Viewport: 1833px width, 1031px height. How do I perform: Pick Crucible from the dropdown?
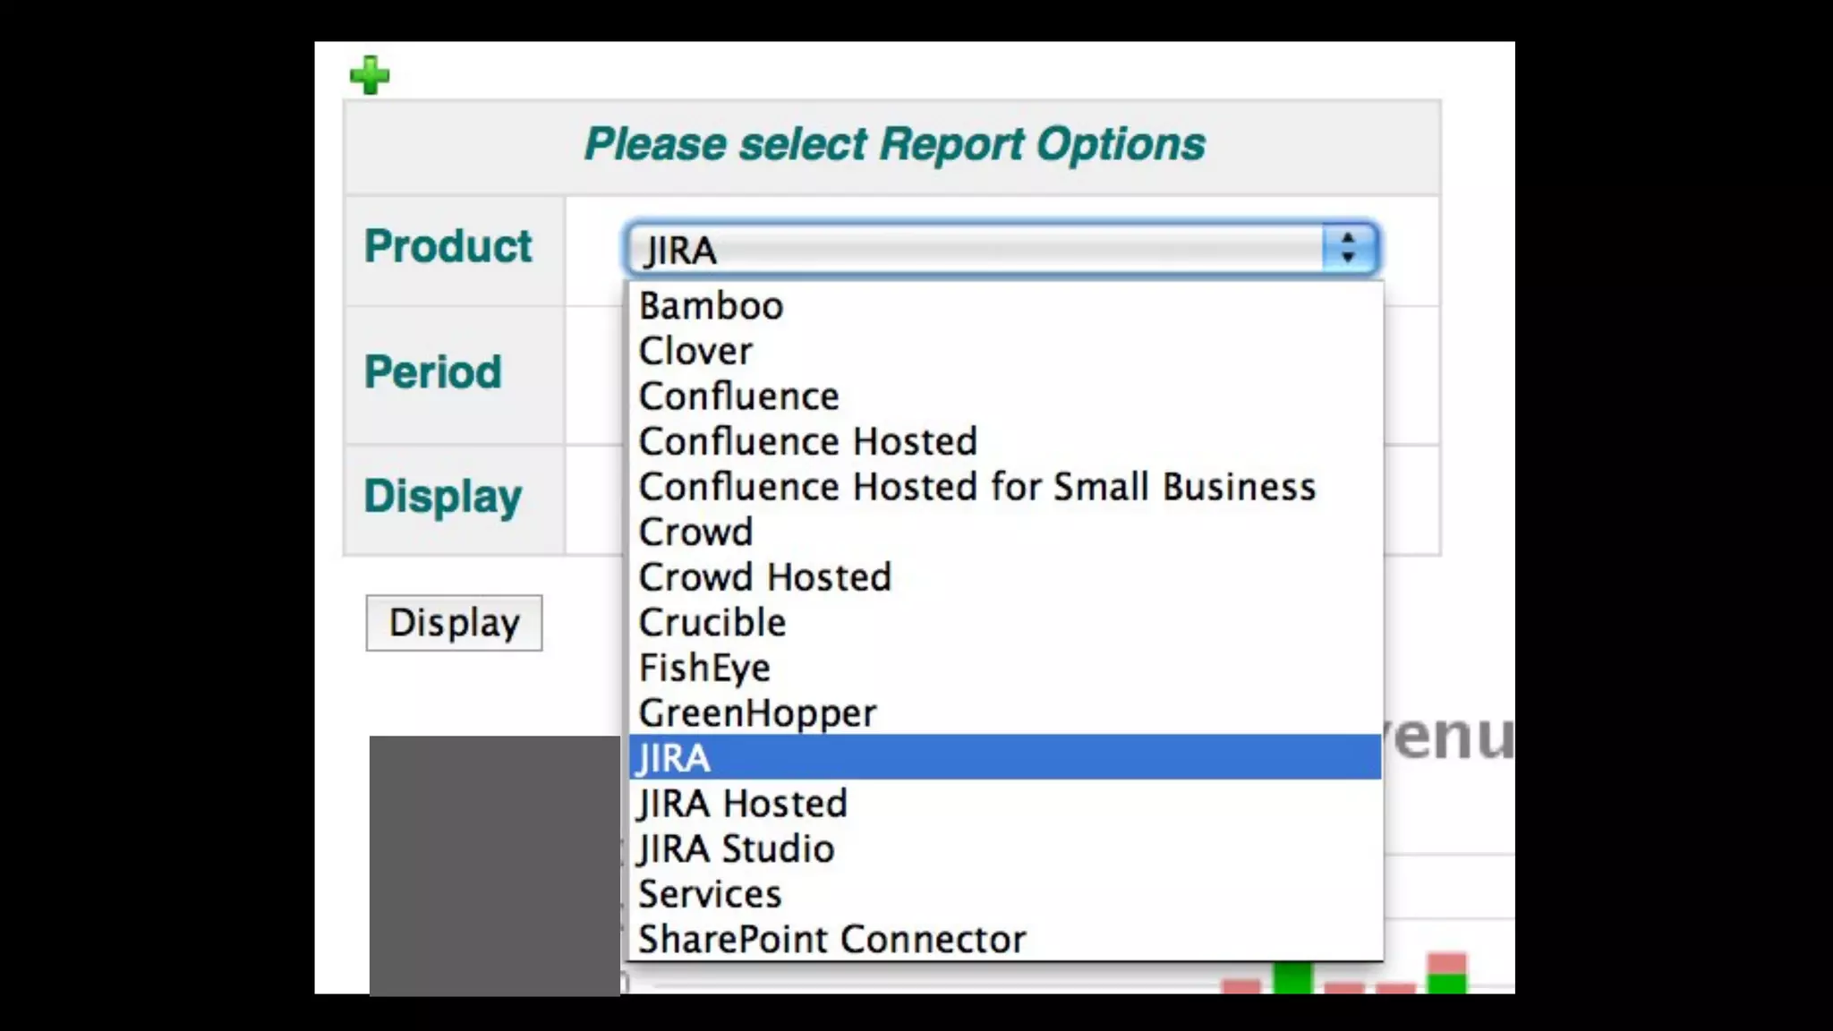712,623
